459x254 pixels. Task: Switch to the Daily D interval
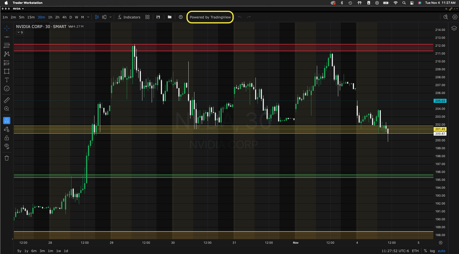click(71, 17)
